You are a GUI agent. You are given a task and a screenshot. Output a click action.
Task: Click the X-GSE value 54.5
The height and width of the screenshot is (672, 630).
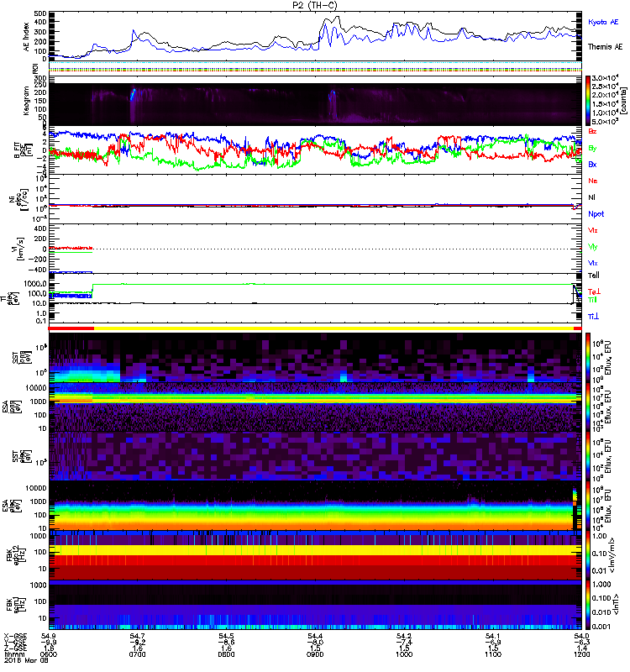point(226,637)
